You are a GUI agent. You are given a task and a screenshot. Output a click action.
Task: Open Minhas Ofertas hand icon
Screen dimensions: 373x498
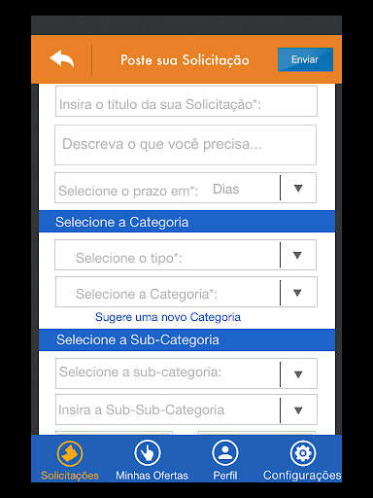(148, 452)
